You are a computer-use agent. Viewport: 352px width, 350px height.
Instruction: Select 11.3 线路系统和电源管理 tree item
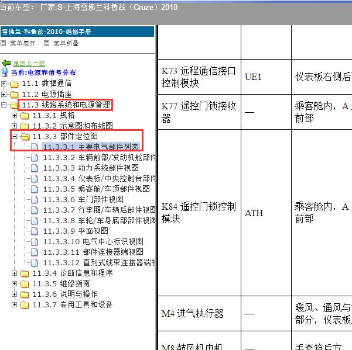[x=66, y=105]
